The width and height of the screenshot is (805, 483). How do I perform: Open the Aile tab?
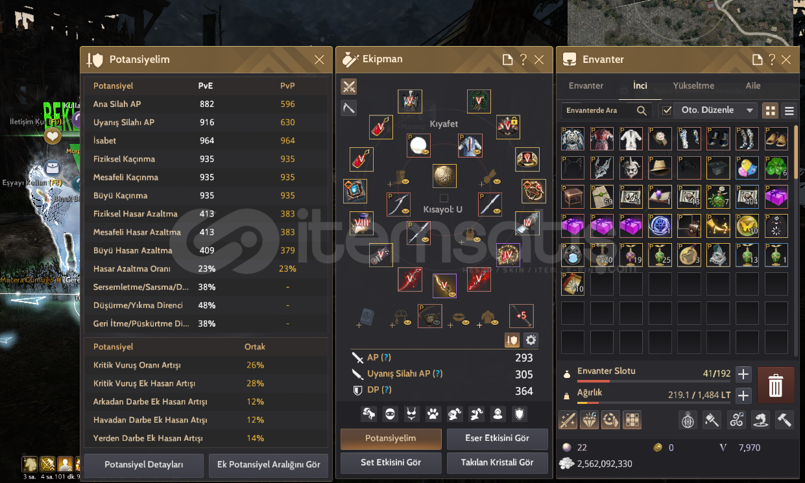[x=753, y=86]
